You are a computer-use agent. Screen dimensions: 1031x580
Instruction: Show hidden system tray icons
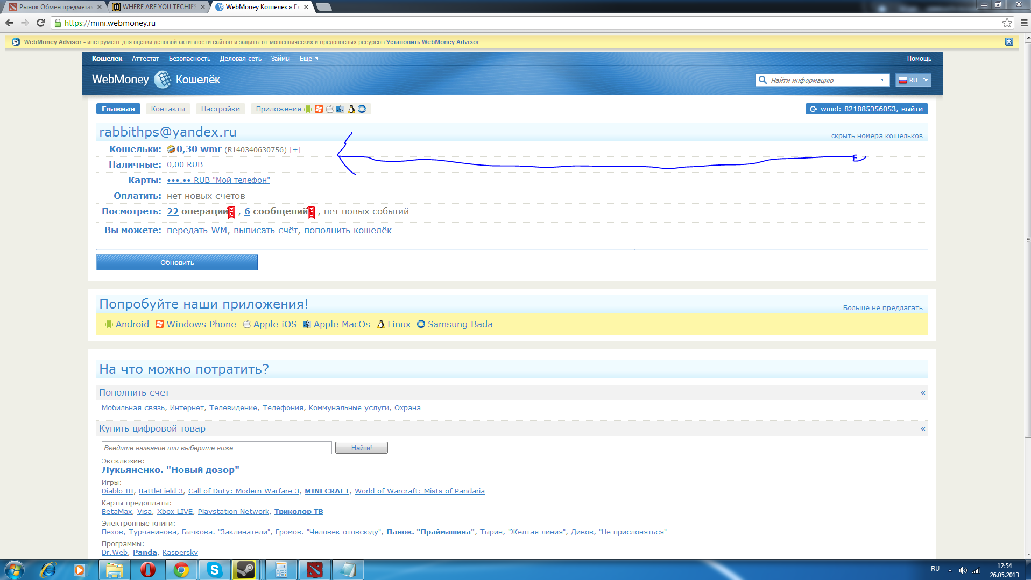(950, 570)
